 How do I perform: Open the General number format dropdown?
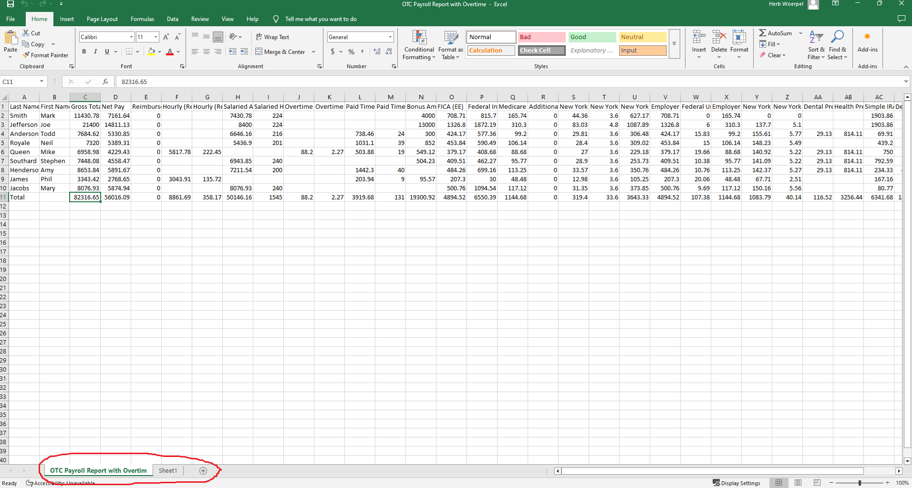point(390,37)
